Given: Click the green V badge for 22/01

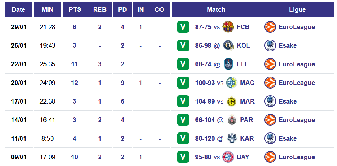Looking at the screenshot, I should click(x=183, y=64).
